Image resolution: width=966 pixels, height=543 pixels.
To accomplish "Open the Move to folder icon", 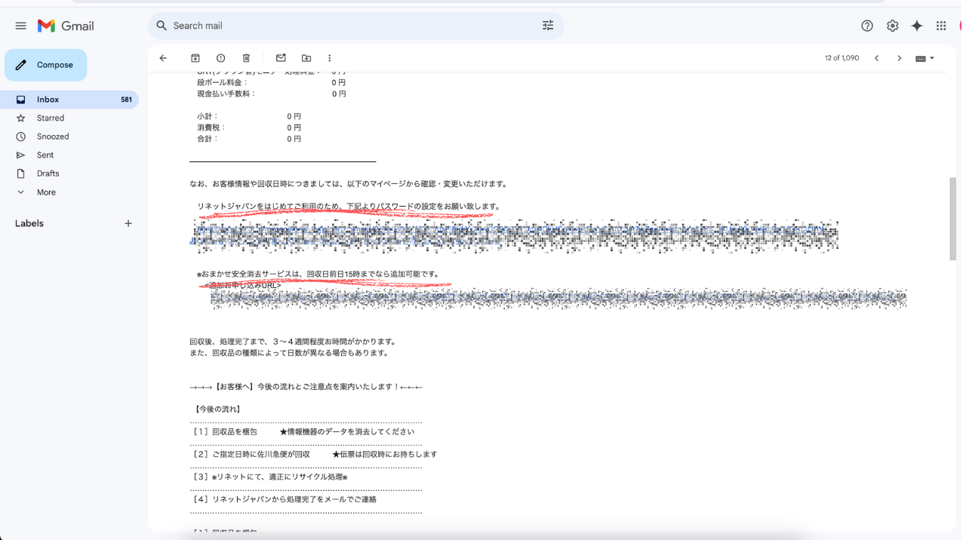I will [x=306, y=58].
